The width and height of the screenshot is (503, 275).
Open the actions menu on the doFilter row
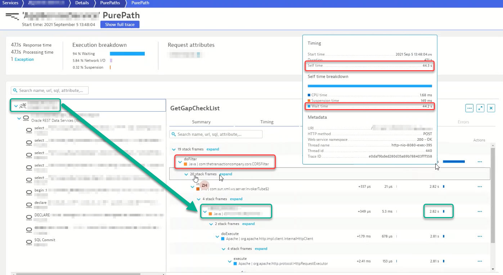(x=480, y=161)
